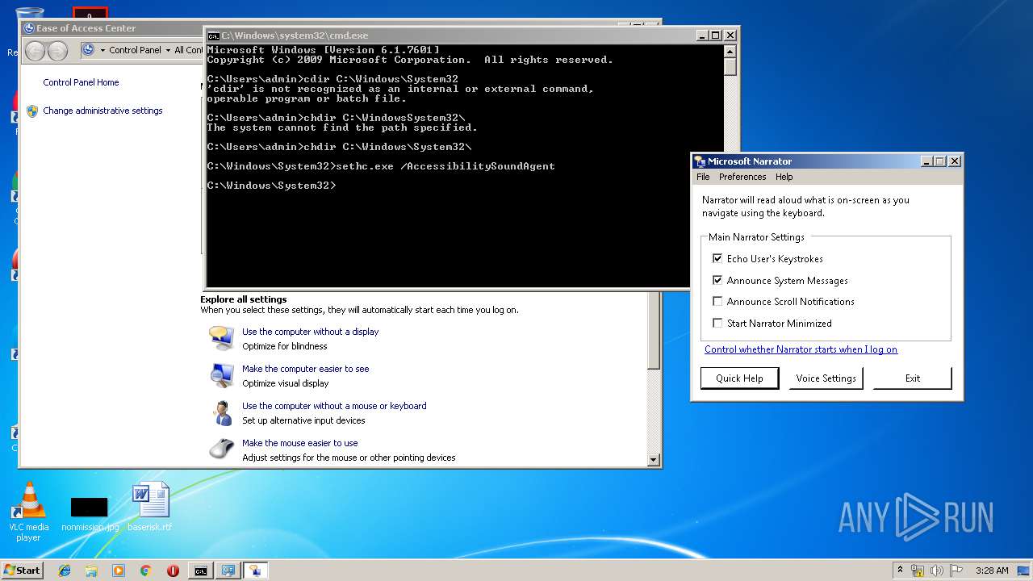Switch to the cmd.exe taskbar button
Image resolution: width=1033 pixels, height=581 pixels.
200,571
